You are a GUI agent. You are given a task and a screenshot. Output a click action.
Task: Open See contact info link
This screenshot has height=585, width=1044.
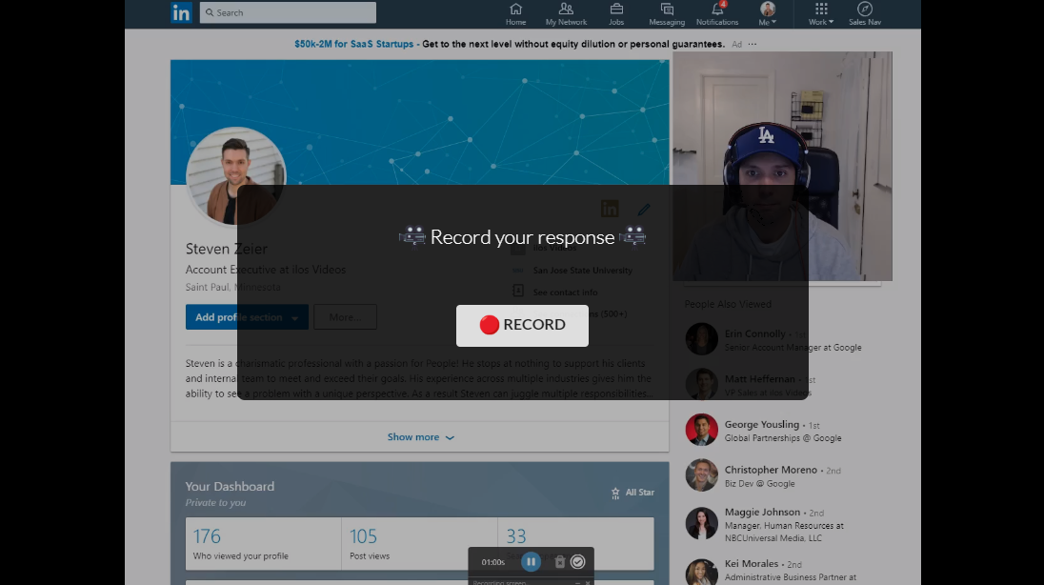pyautogui.click(x=565, y=292)
